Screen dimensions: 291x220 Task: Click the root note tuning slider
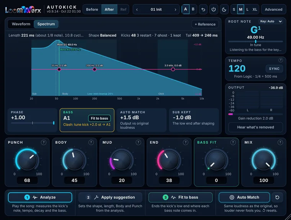[255, 41]
